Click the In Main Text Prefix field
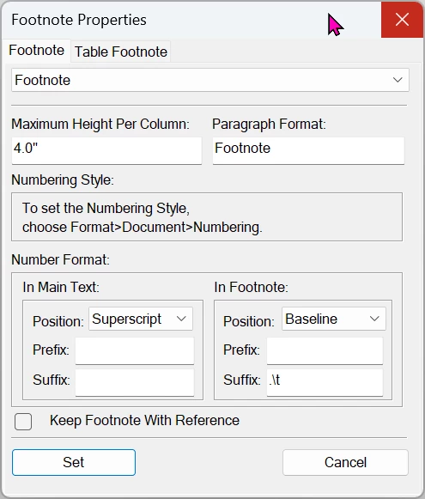 pos(135,350)
